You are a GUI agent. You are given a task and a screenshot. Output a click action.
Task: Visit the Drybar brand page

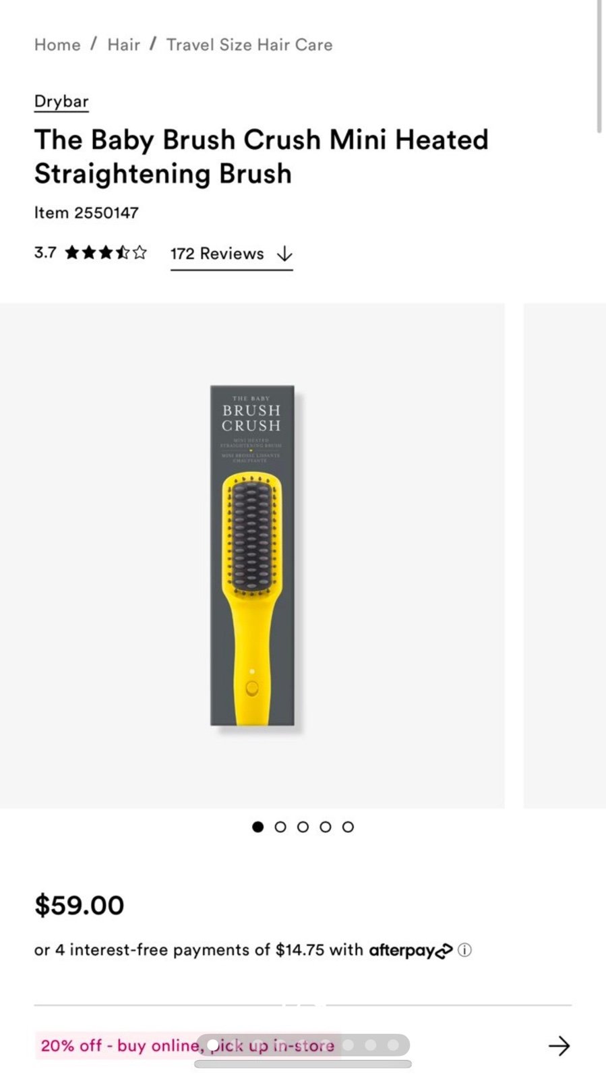click(x=61, y=101)
